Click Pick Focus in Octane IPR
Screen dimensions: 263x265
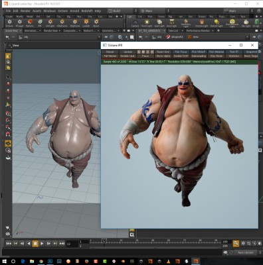181,52
